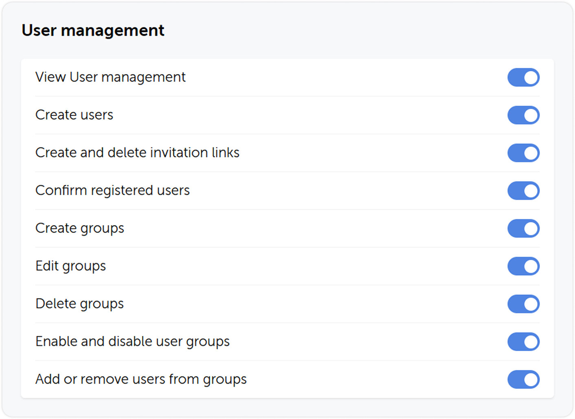
Task: Switch off the Create groups permission
Action: point(524,228)
